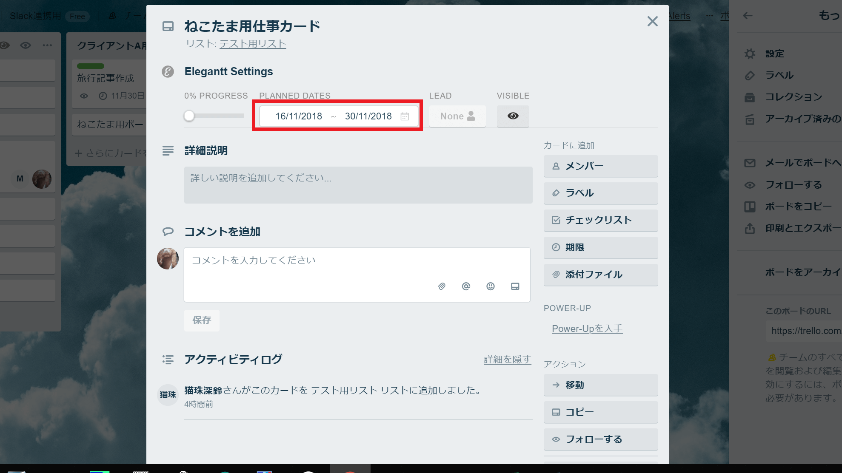Open 設定 in the board menu

coord(774,54)
